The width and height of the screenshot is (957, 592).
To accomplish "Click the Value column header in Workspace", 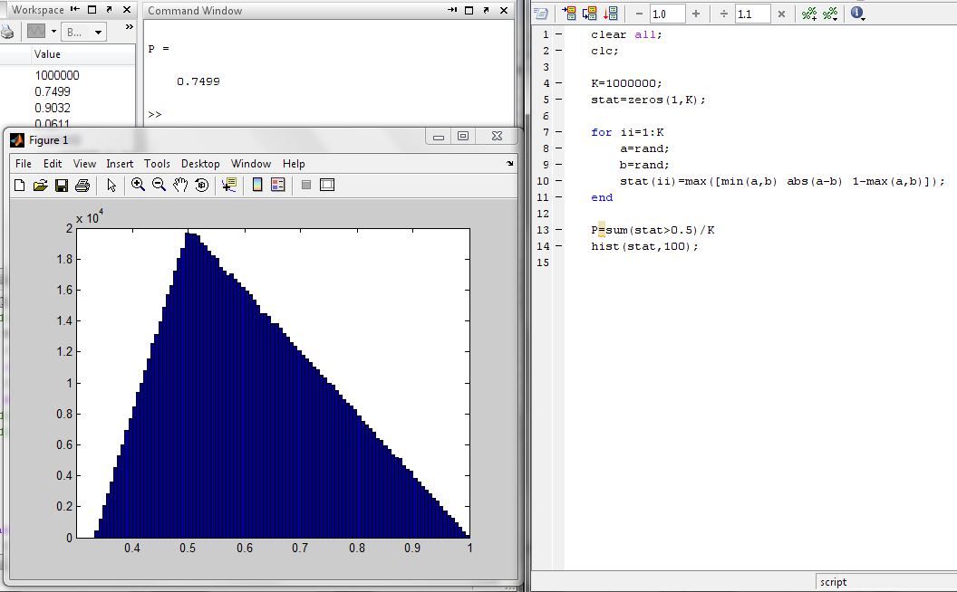I will coord(47,54).
